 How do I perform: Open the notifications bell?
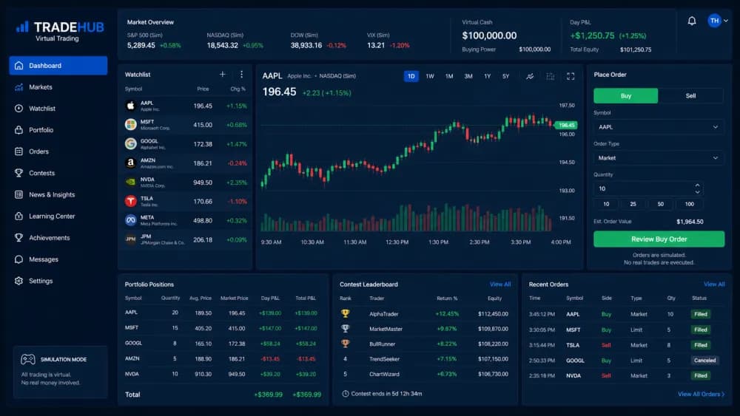tap(691, 21)
